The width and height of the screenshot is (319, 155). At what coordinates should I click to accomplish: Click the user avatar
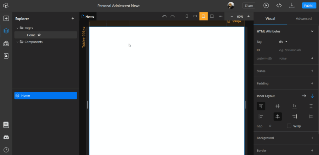(x=231, y=5)
